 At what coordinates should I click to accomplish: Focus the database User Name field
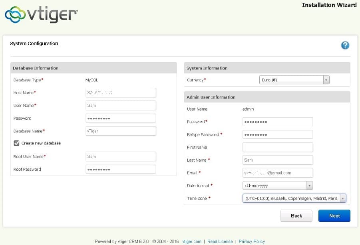[x=121, y=105]
